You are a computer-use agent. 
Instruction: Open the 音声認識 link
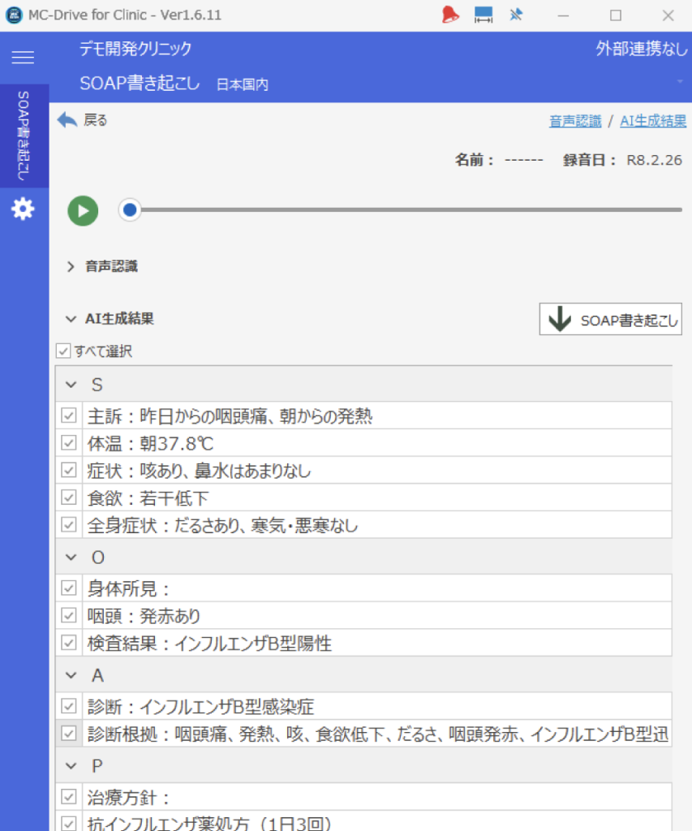[x=575, y=121]
